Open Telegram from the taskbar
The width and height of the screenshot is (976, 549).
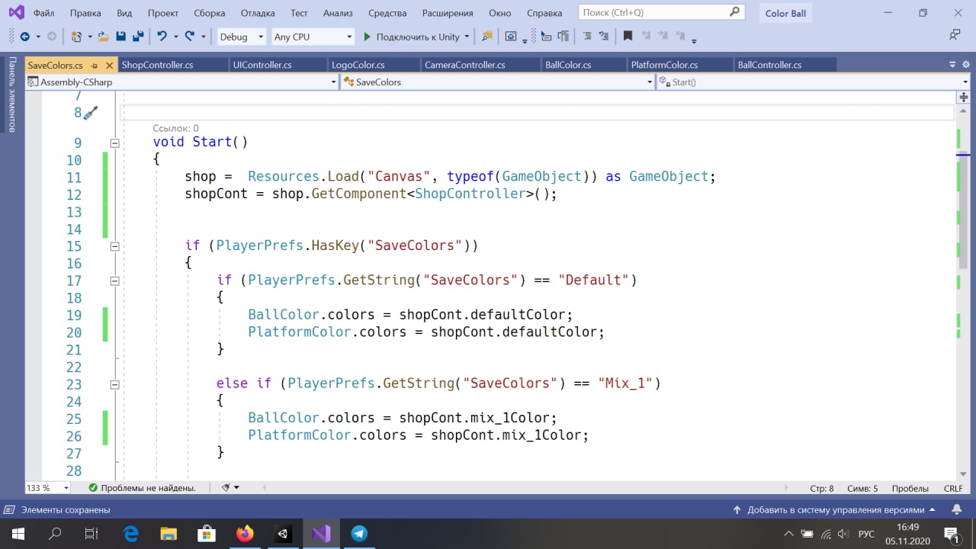(359, 534)
